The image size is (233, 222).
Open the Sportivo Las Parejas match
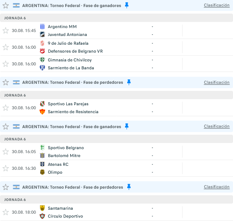[117, 108]
